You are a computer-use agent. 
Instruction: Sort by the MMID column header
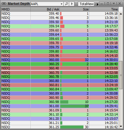[x=16, y=9]
